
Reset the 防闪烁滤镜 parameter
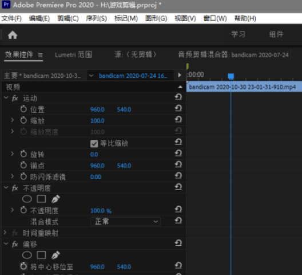[178, 175]
